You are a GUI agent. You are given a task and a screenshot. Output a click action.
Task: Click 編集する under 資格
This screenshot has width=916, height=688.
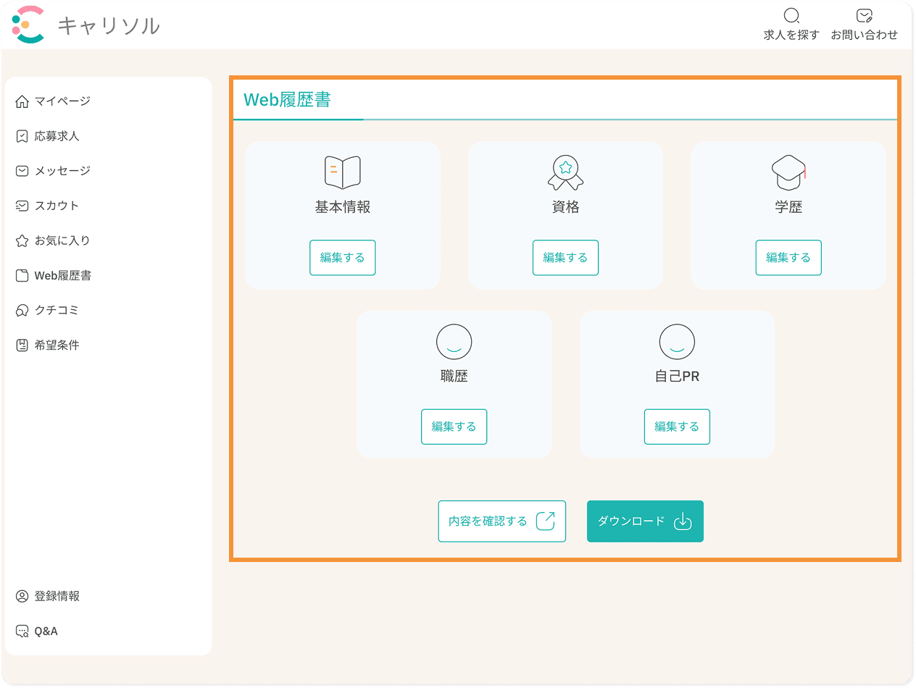[565, 258]
